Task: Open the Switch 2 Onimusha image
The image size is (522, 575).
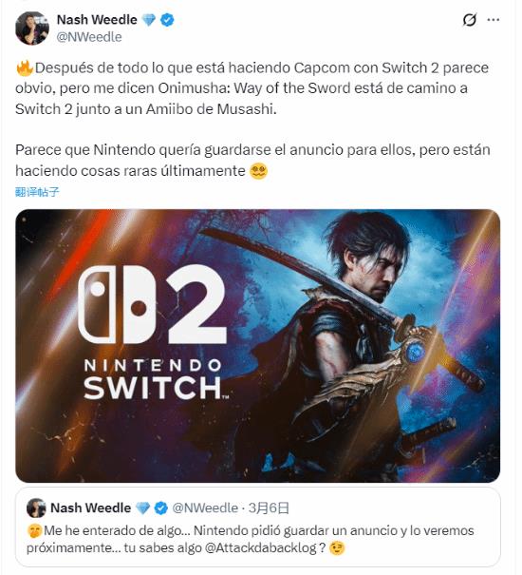Action: click(x=257, y=345)
